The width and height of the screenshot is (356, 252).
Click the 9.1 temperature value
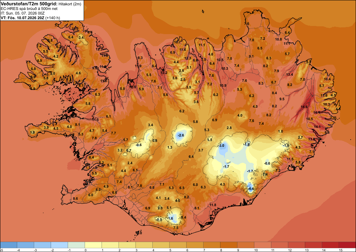pyautogui.click(x=251, y=56)
